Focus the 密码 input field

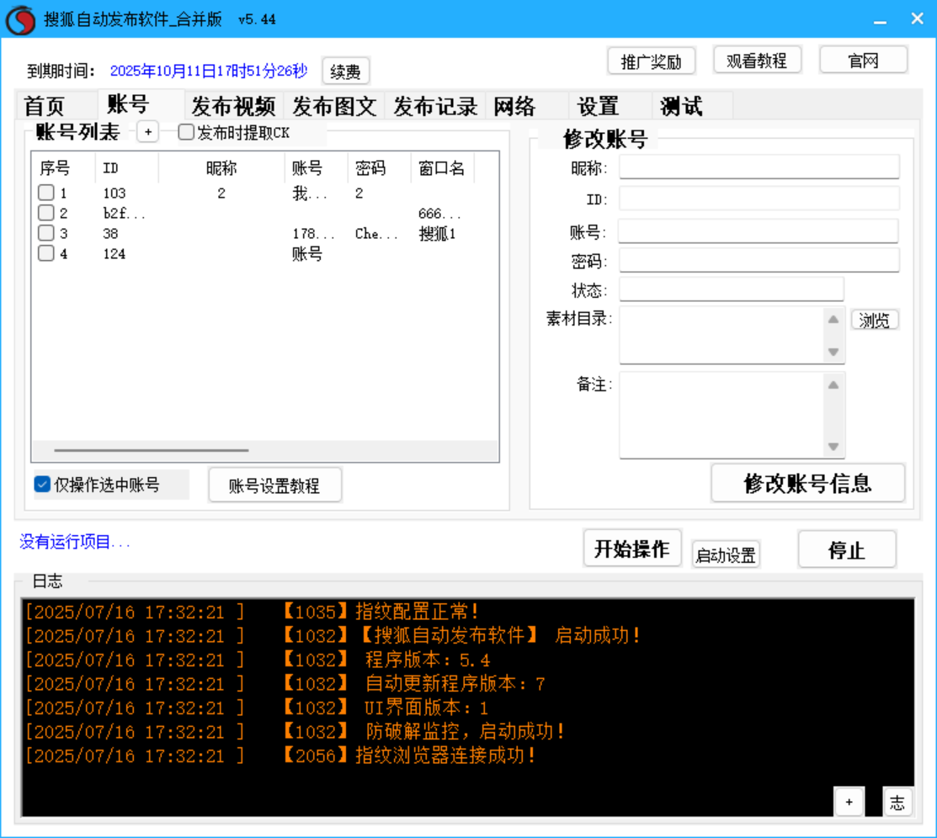[x=759, y=260]
